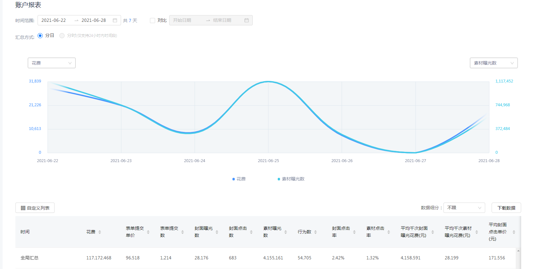The width and height of the screenshot is (534, 269).
Task: Toggle 素材曝光数 series in chart legend
Action: (291, 179)
